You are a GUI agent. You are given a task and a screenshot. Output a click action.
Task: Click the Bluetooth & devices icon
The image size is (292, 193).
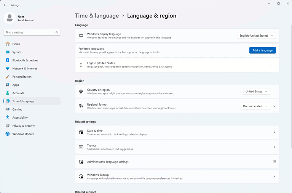click(8, 60)
